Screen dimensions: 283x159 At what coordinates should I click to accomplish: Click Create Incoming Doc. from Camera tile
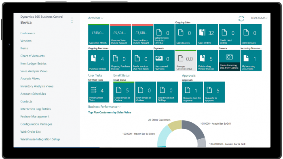(229, 61)
